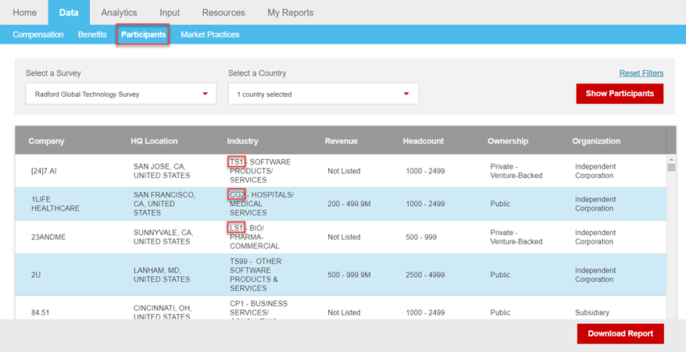Click the CINCINNATI, OH location cell
This screenshot has width=686, height=352.
(x=162, y=313)
